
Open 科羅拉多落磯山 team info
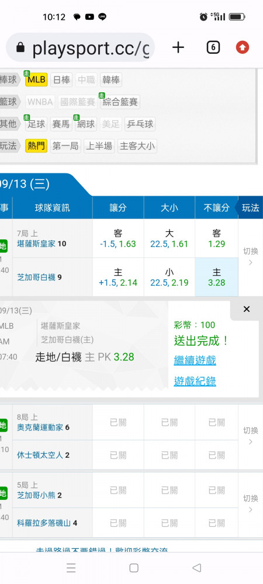(x=44, y=523)
